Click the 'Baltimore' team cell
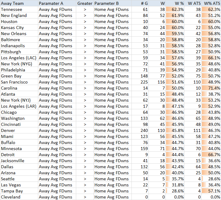This screenshot has width=221, height=200. (x=19, y=40)
